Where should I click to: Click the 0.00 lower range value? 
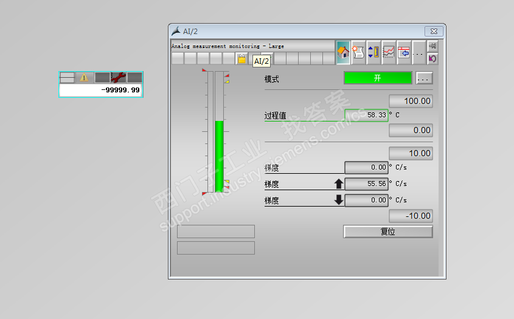(411, 131)
